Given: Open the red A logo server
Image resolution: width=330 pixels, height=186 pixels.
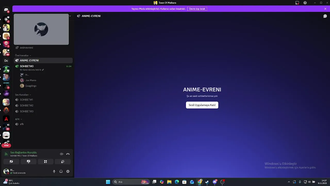Looking at the screenshot, I should (6, 119).
